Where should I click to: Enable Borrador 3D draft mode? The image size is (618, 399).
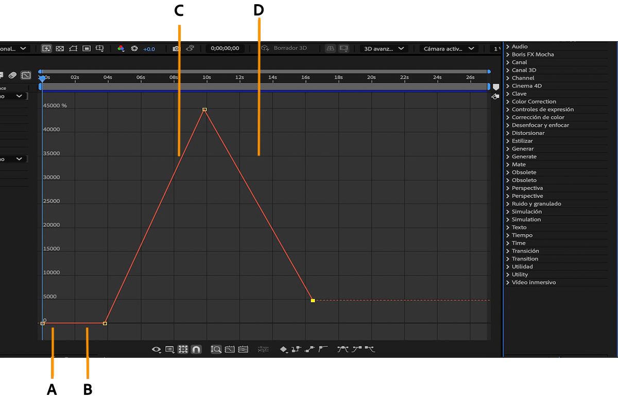coord(281,48)
